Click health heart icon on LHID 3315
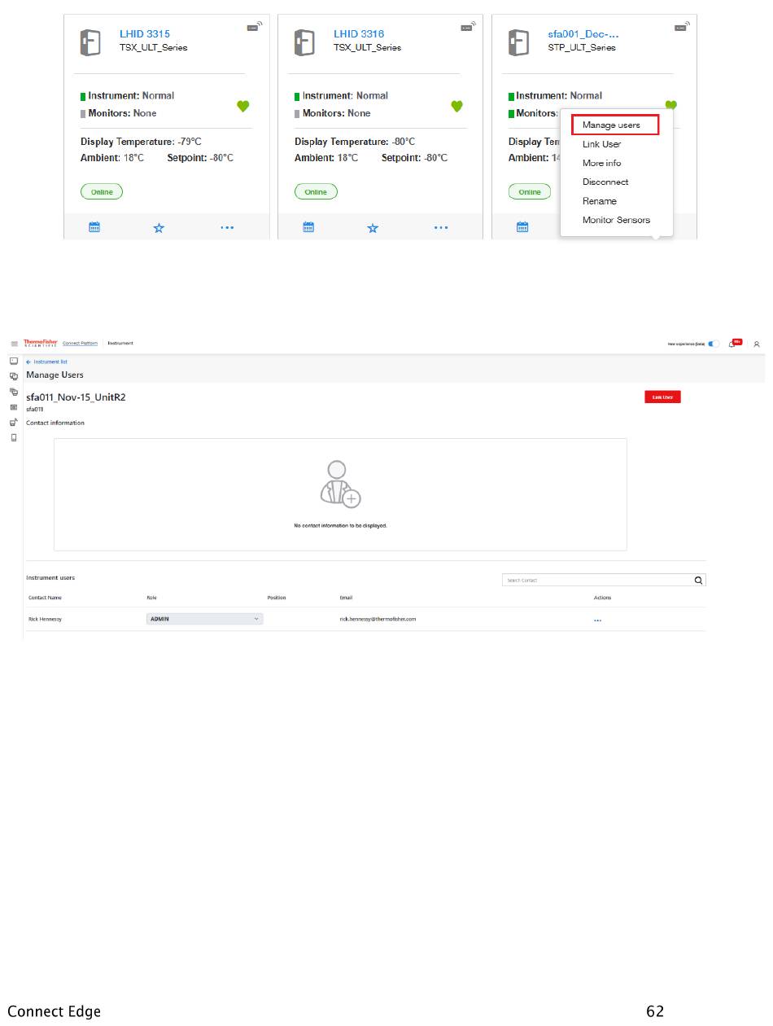The width and height of the screenshot is (773, 1026). [x=242, y=106]
